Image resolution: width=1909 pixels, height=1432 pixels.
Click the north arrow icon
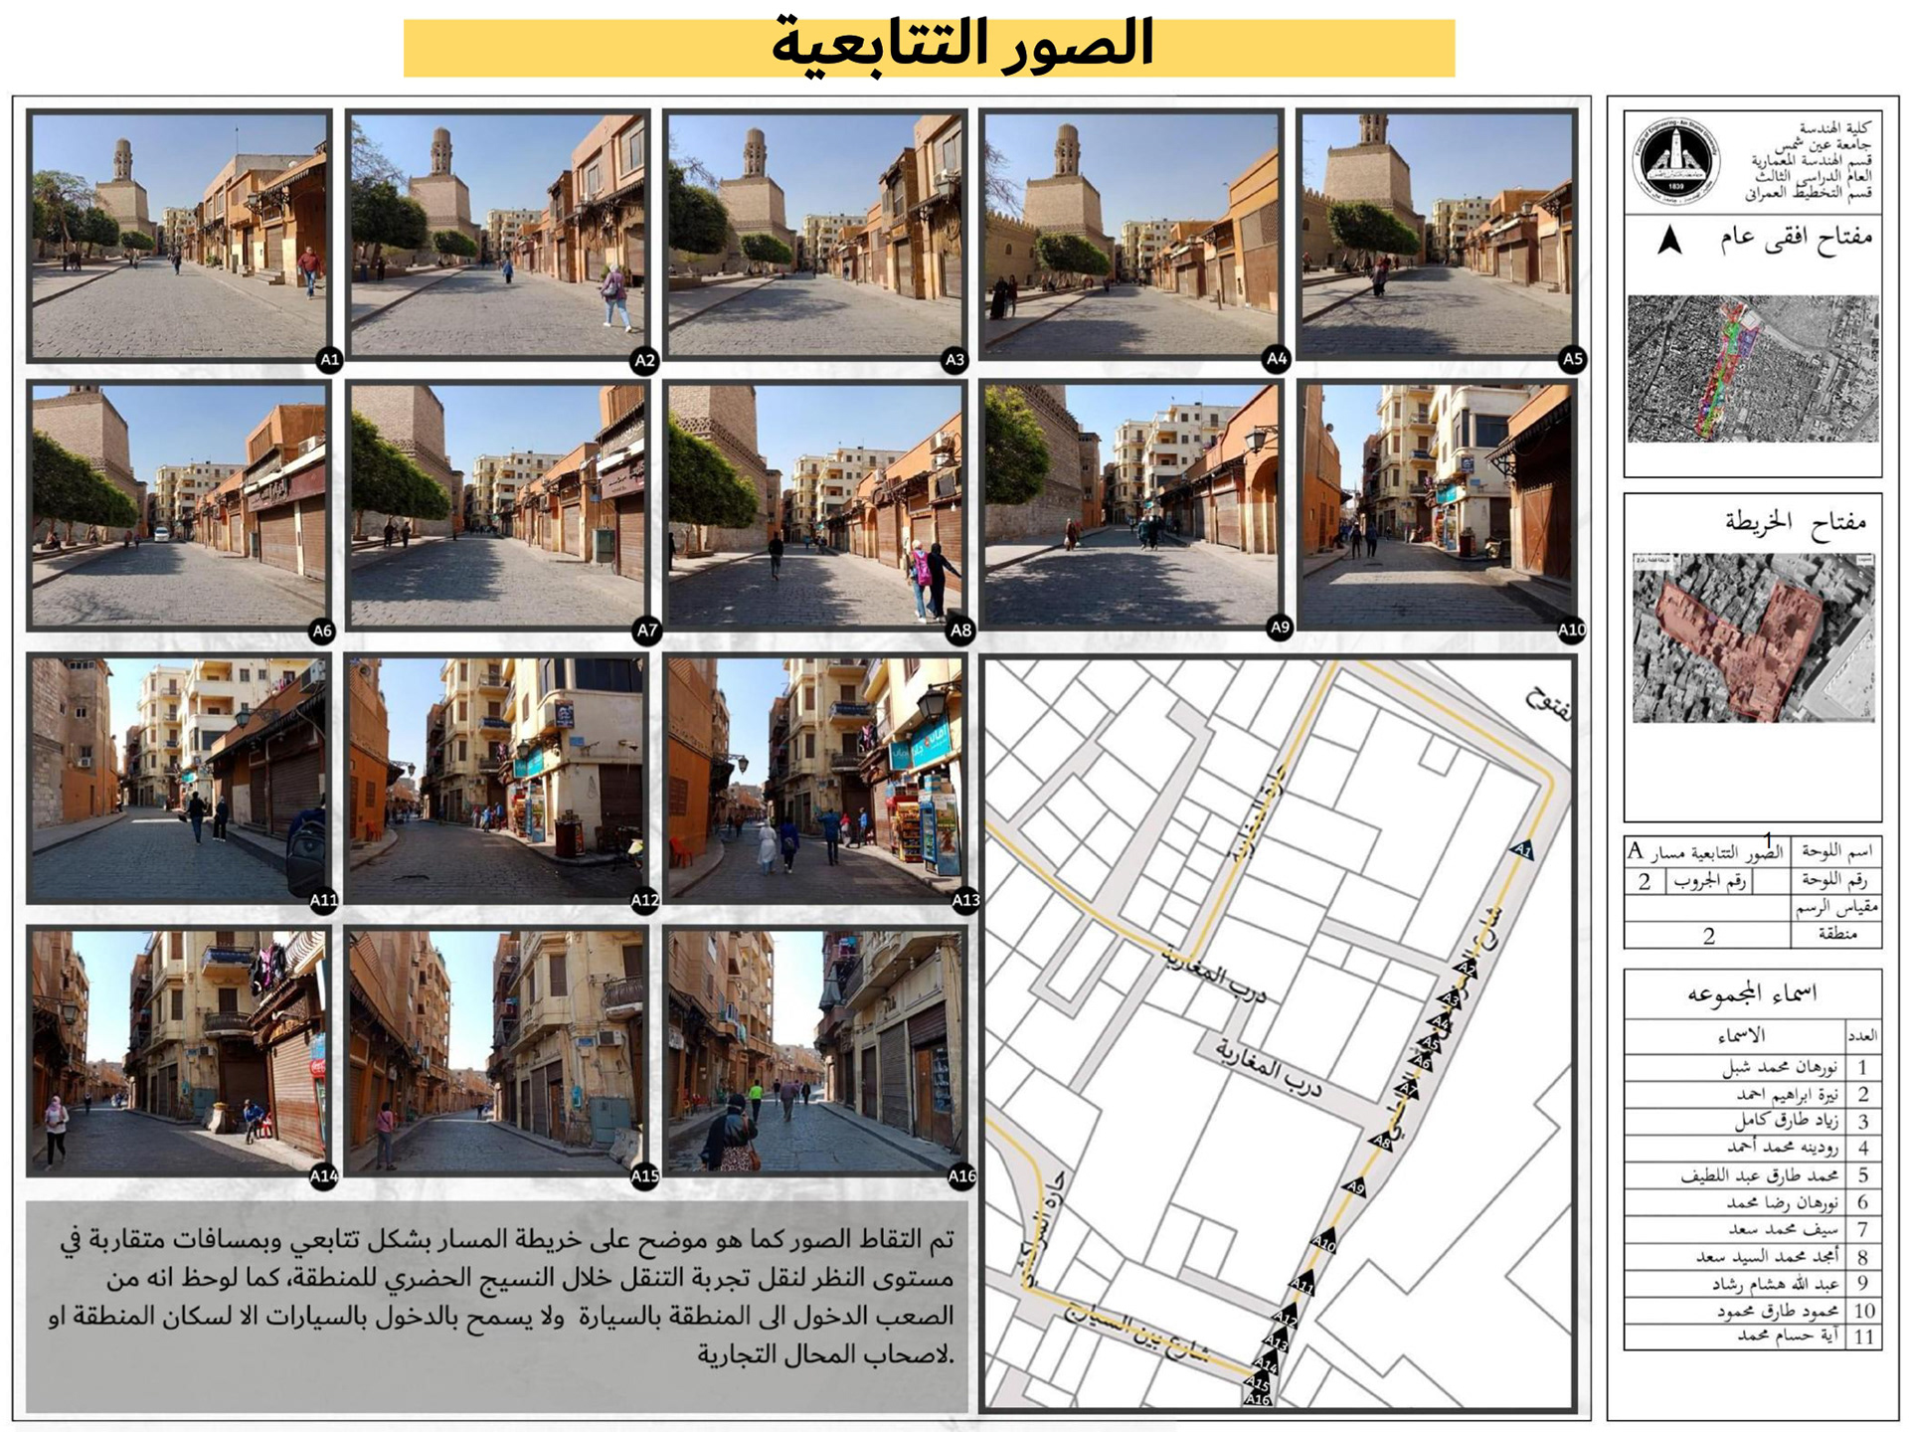[x=1670, y=241]
